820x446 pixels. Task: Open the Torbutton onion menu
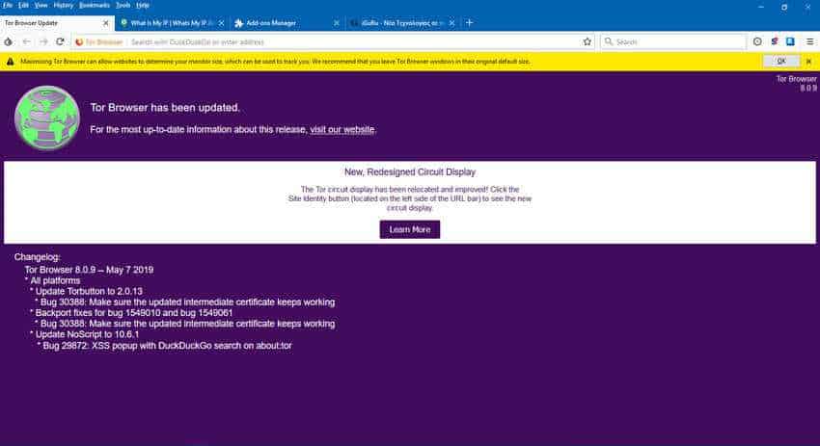[9, 41]
